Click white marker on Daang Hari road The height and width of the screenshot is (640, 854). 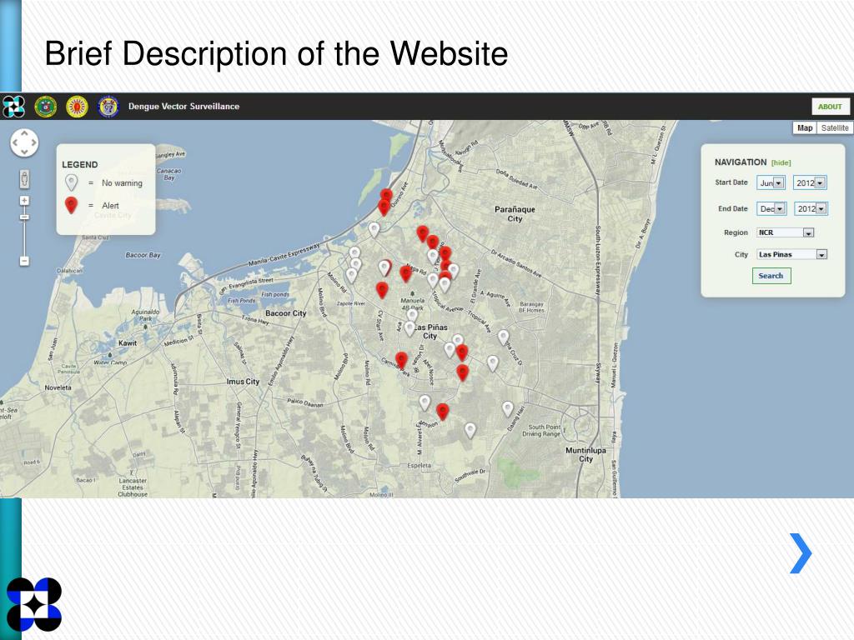[508, 409]
